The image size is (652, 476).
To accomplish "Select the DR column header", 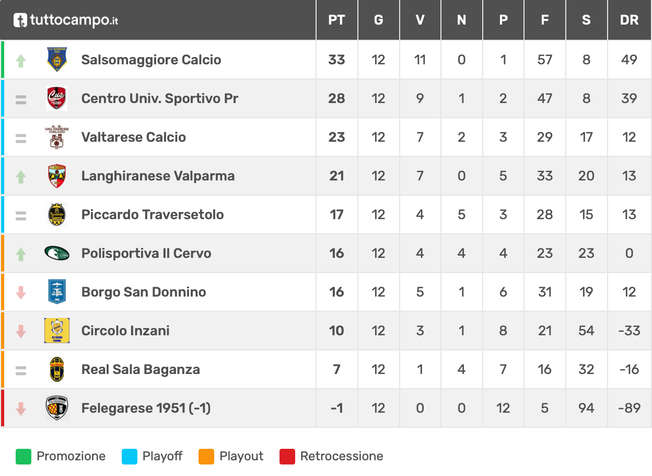I will tap(629, 20).
